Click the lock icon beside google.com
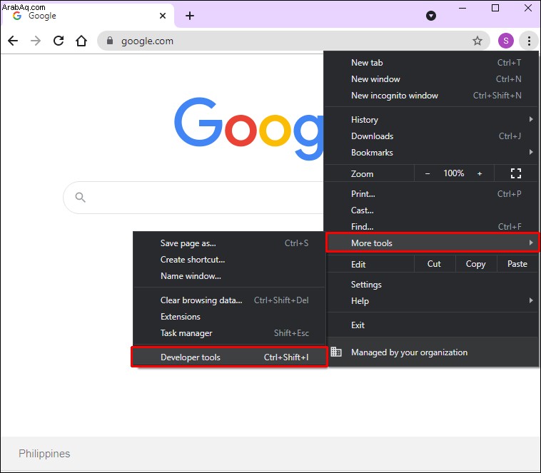 pos(110,41)
